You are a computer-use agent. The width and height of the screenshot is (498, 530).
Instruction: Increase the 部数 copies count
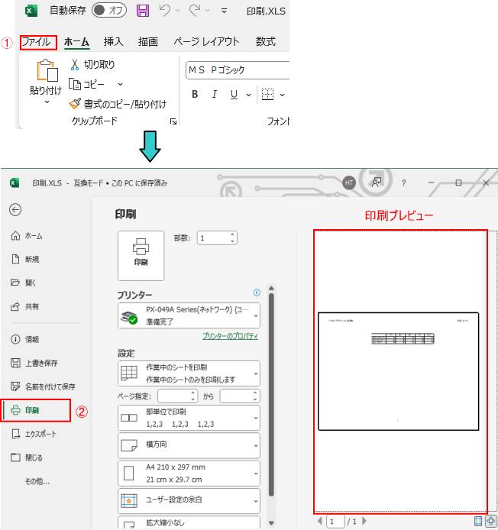(232, 234)
